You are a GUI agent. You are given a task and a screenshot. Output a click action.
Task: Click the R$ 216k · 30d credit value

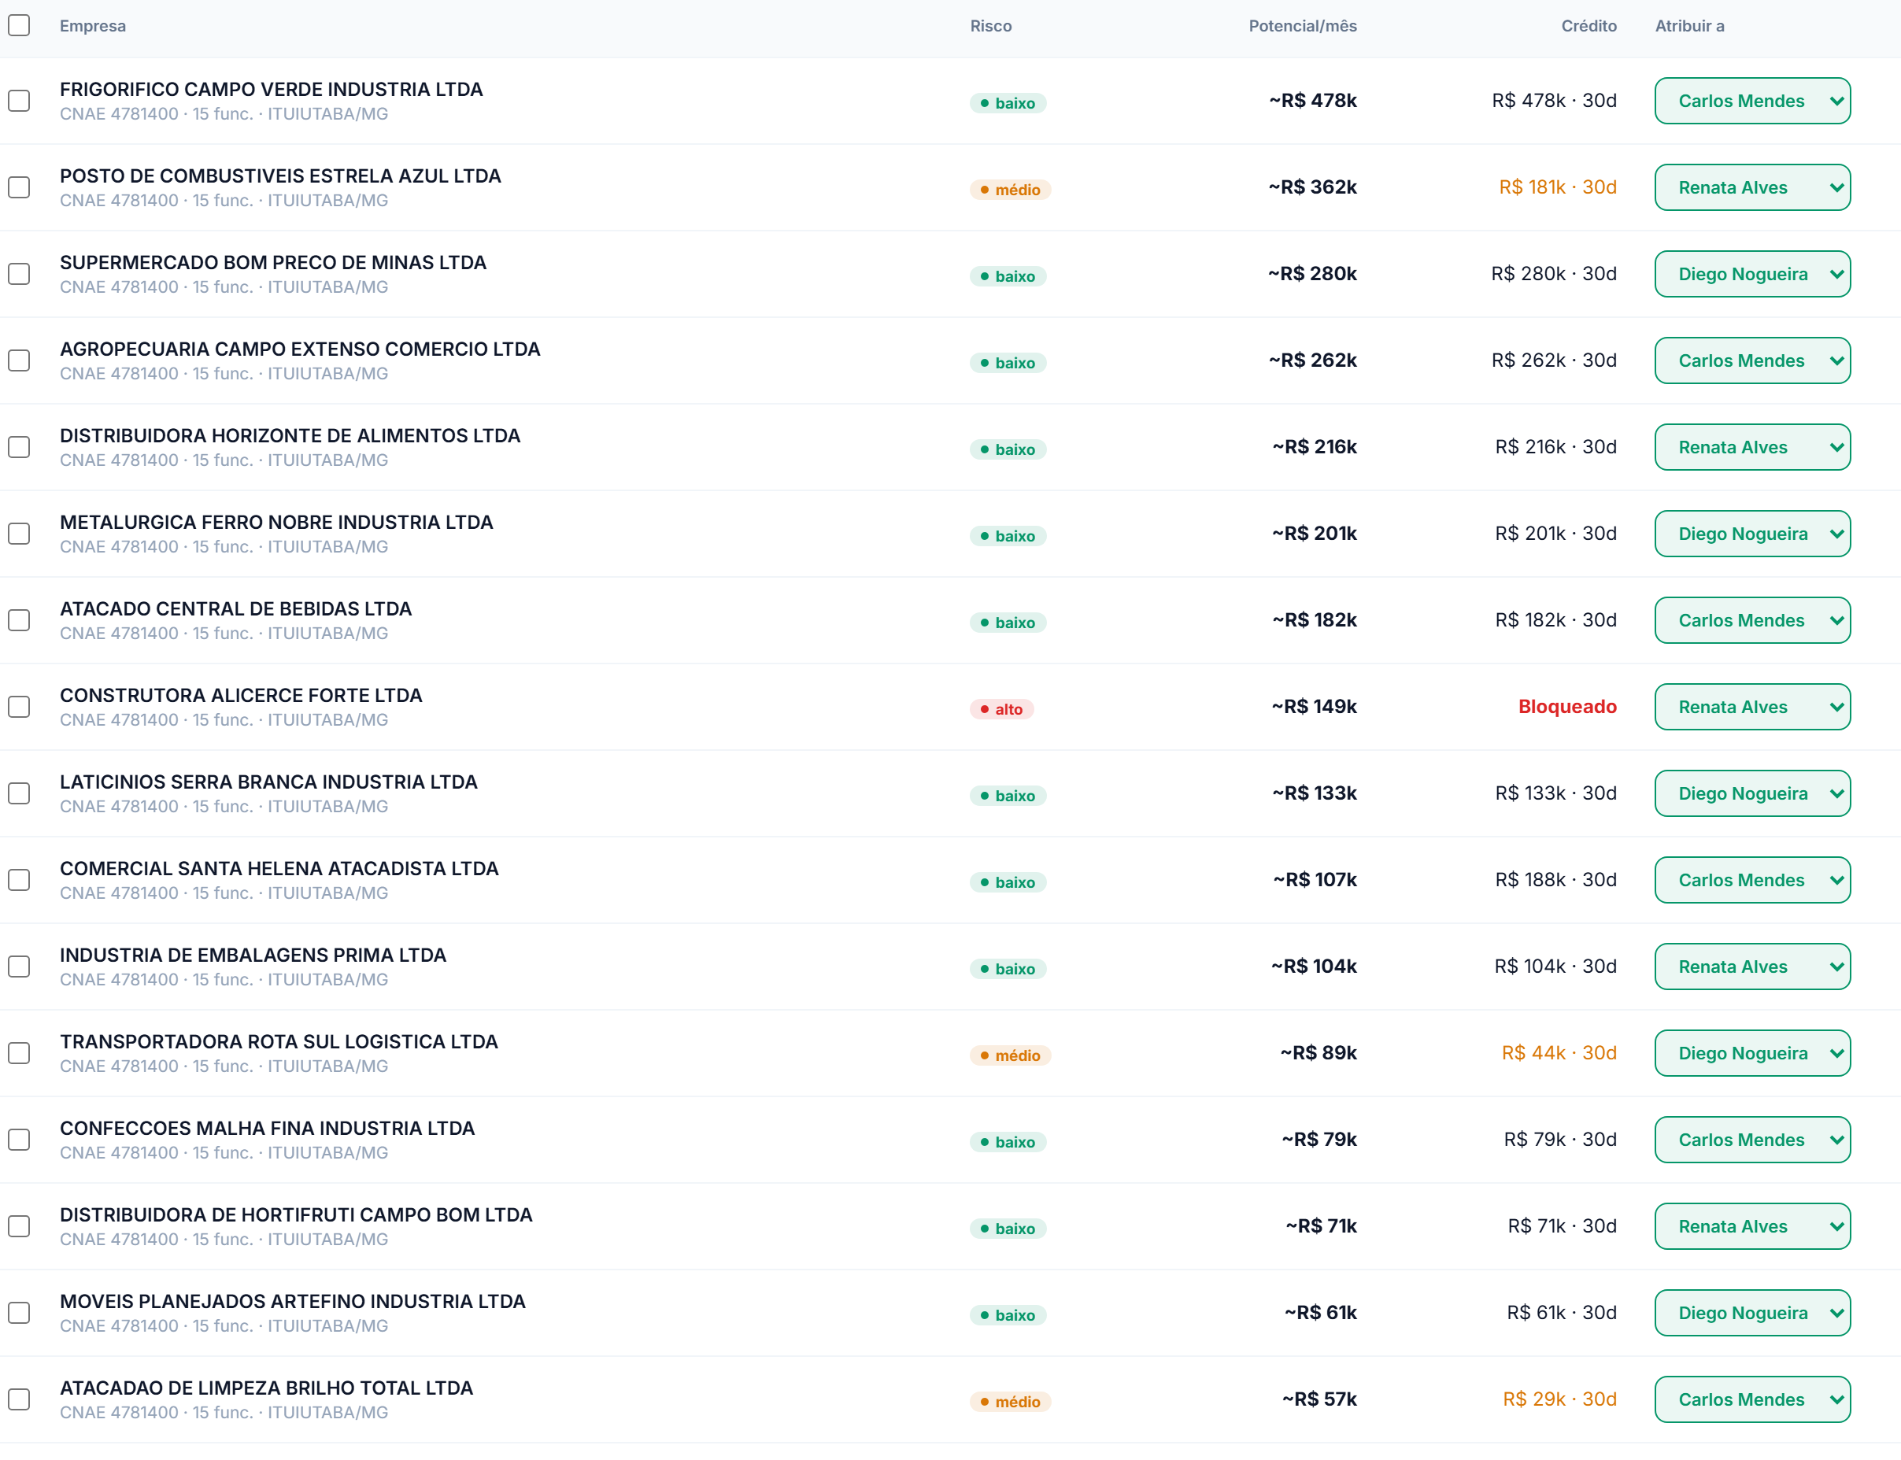pyautogui.click(x=1556, y=448)
